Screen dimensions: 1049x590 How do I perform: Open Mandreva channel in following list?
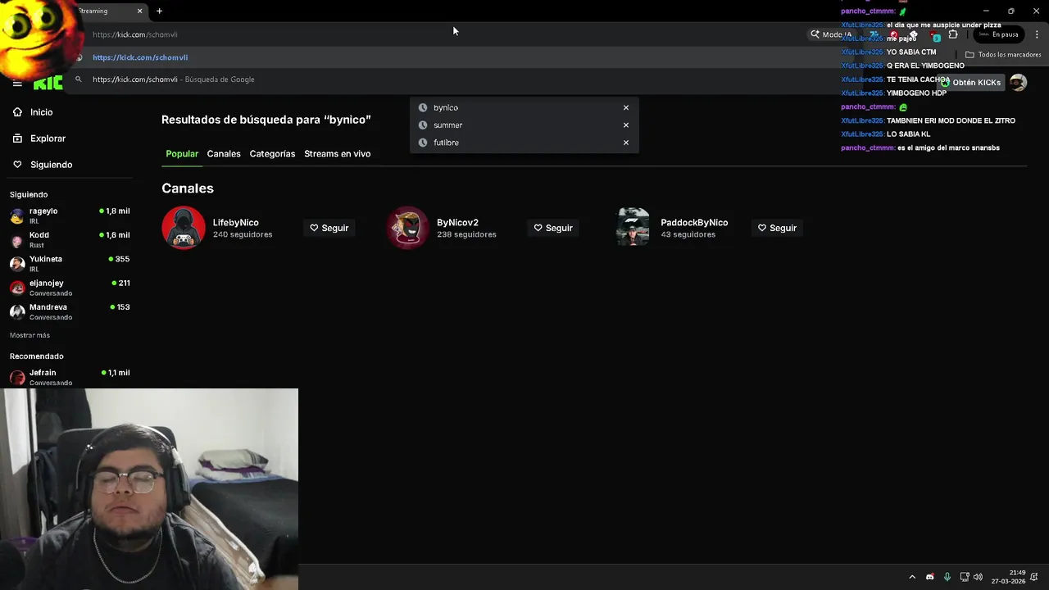pos(70,311)
